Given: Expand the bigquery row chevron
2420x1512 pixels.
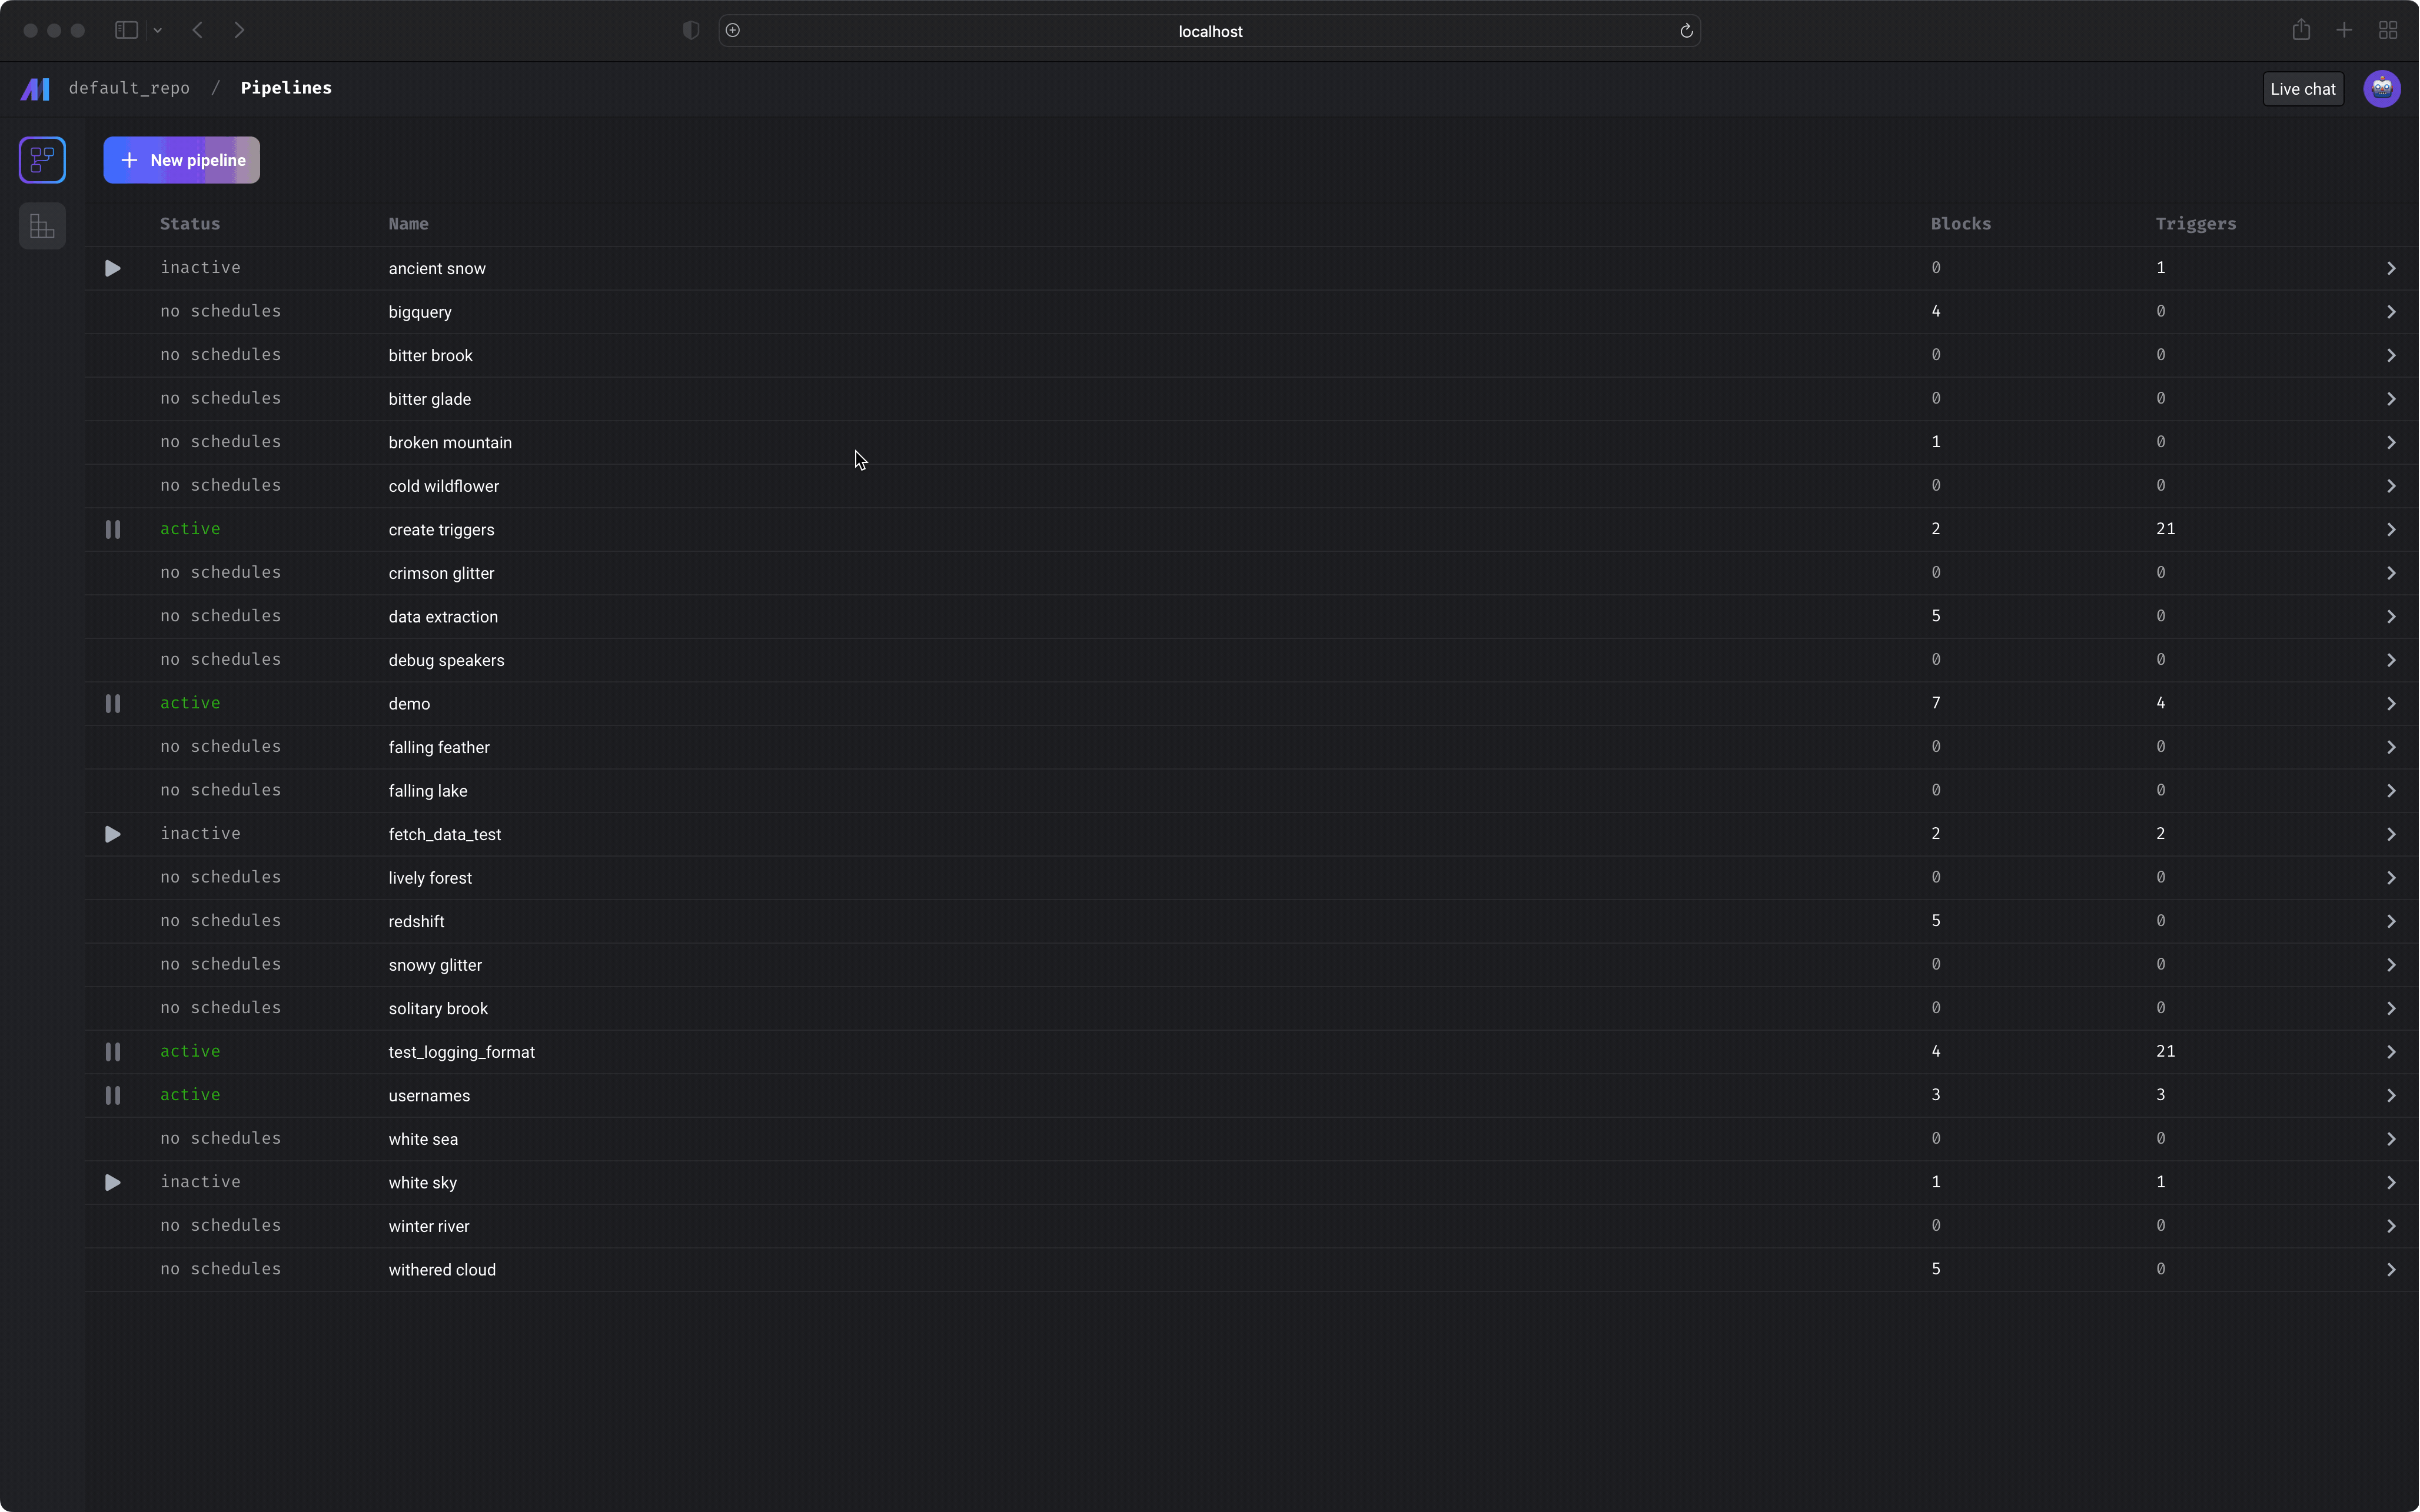Looking at the screenshot, I should pos(2391,312).
